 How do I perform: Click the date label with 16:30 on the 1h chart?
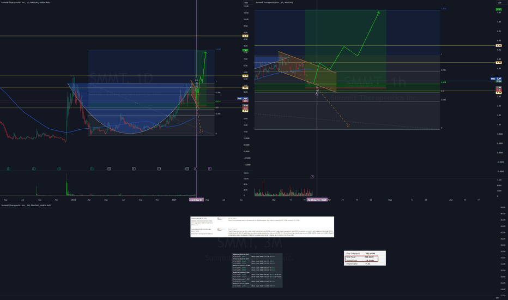coord(317,200)
